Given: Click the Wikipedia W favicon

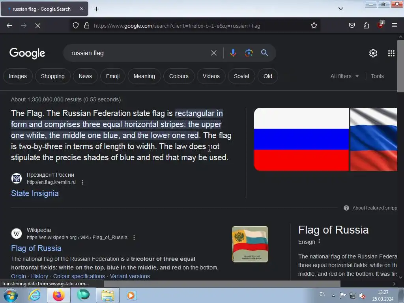Looking at the screenshot, I should click(x=17, y=234).
